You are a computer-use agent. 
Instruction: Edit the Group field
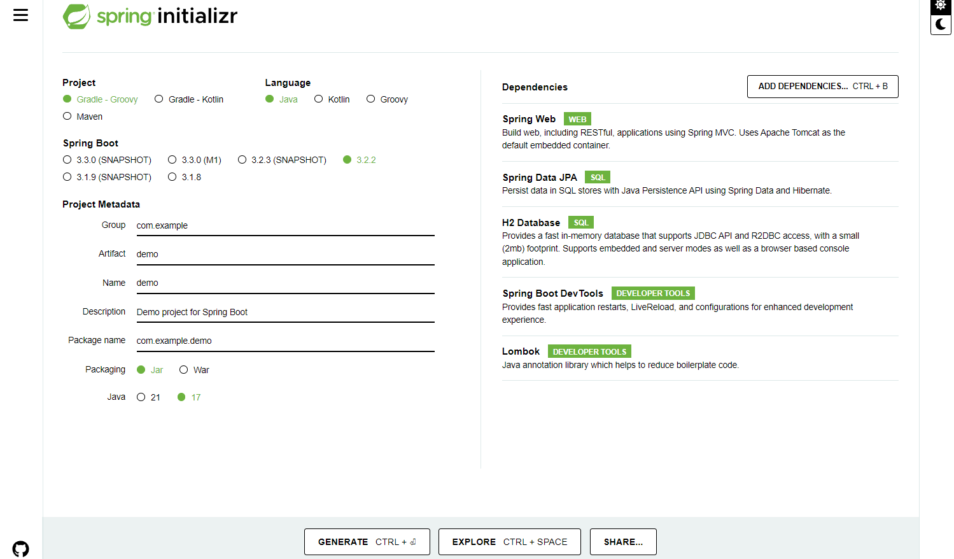pos(285,225)
